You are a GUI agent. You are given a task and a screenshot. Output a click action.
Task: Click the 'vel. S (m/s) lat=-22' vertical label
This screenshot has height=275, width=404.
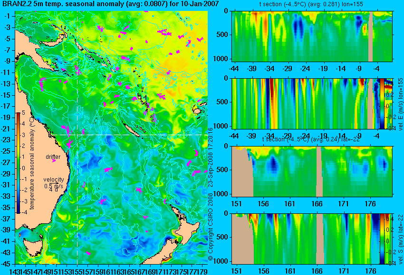pos(400,239)
